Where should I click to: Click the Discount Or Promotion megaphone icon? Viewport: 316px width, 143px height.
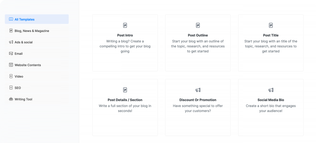coord(198,90)
